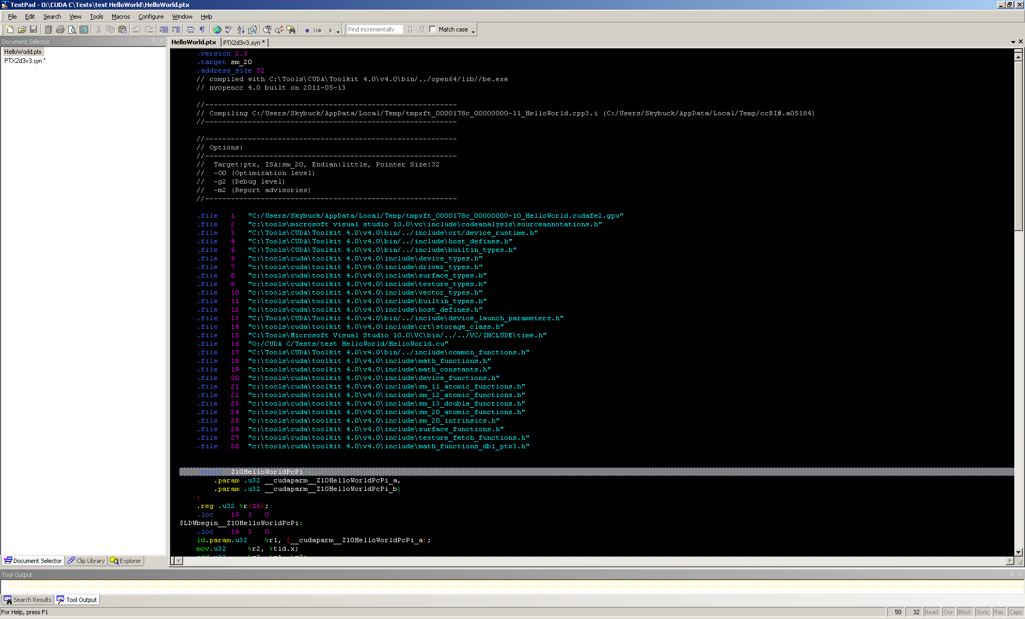Toggle the Block selection mode indicator
The height and width of the screenshot is (619, 1025).
pyautogui.click(x=965, y=612)
